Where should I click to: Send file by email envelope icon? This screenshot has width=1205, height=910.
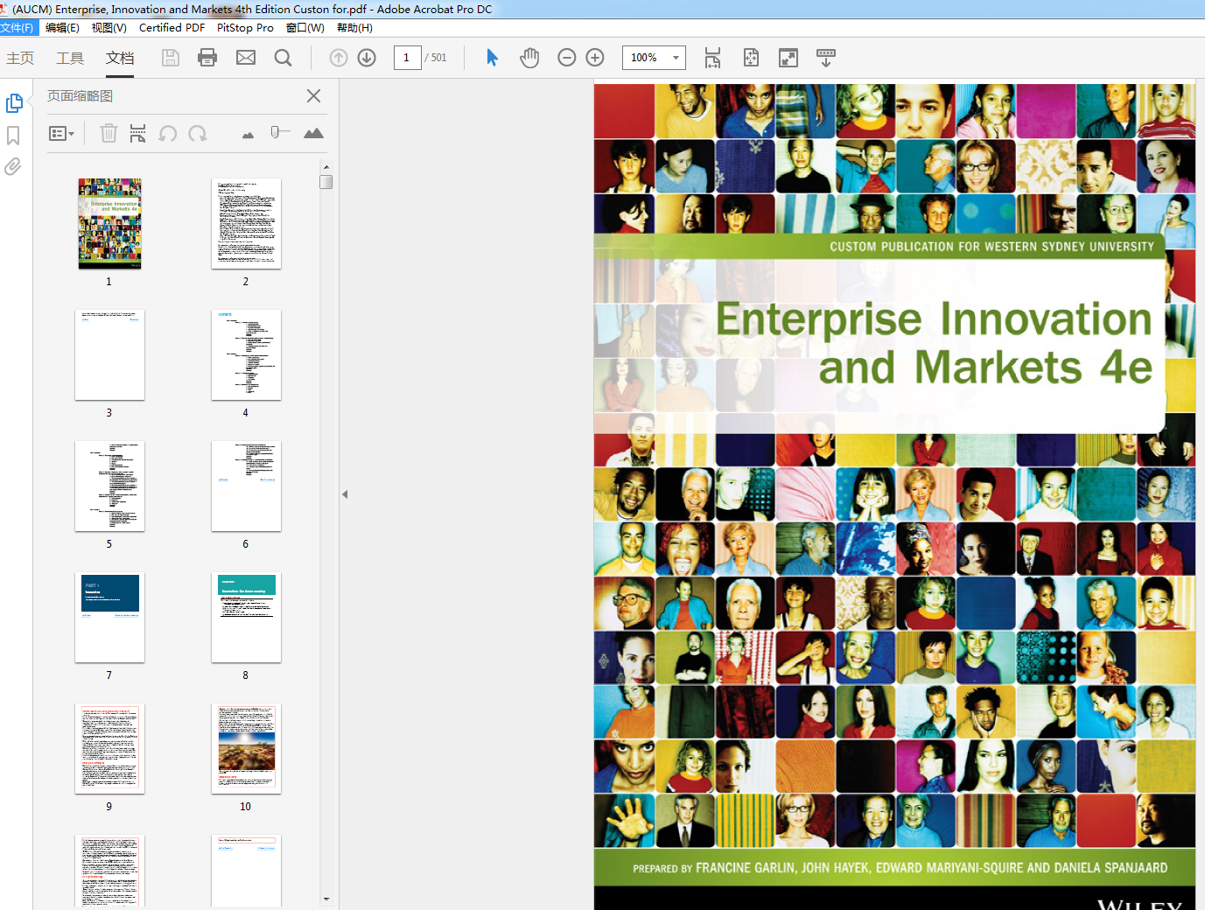(246, 58)
